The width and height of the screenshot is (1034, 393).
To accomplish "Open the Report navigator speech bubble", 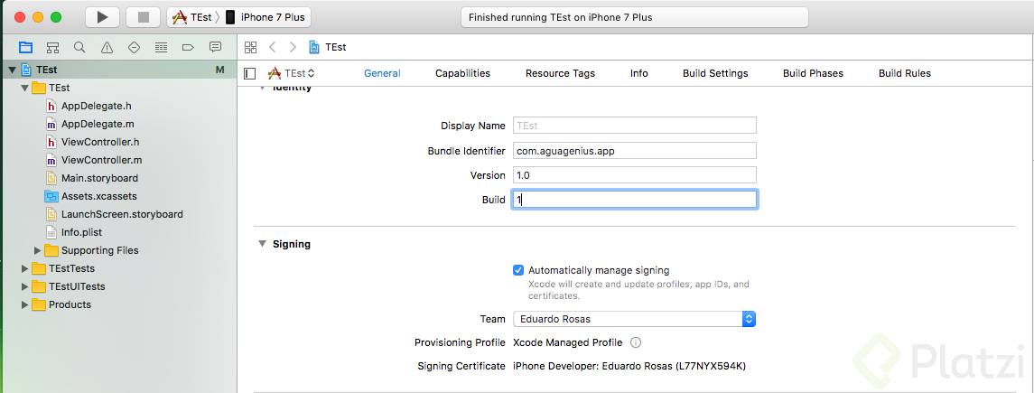I will pyautogui.click(x=215, y=48).
